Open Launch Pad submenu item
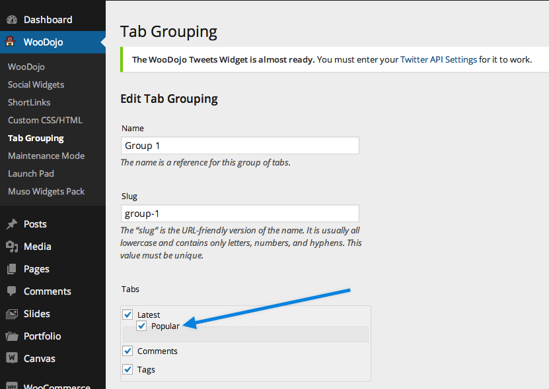Screen dimensions: 549x389 pyautogui.click(x=31, y=173)
